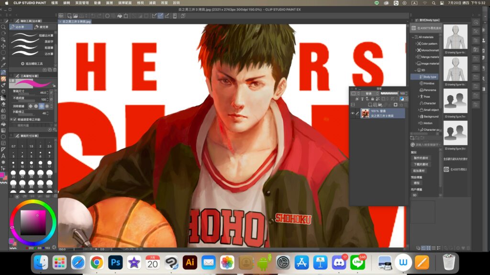Open the 檔案 menu
This screenshot has width=490, height=275.
(55, 3)
